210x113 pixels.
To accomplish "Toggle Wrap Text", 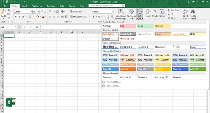I will coord(76,12).
